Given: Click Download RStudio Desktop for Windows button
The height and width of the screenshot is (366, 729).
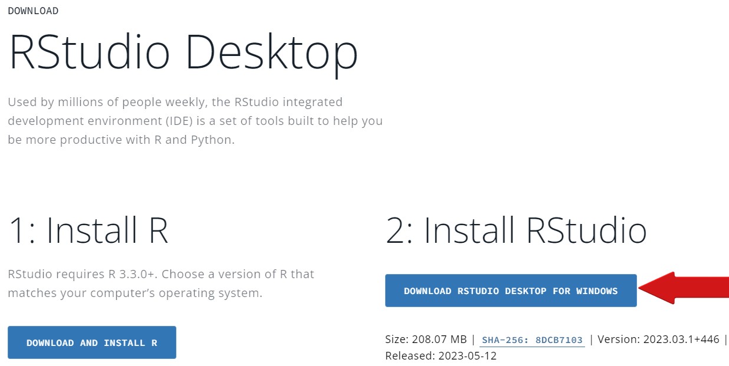Looking at the screenshot, I should (510, 291).
